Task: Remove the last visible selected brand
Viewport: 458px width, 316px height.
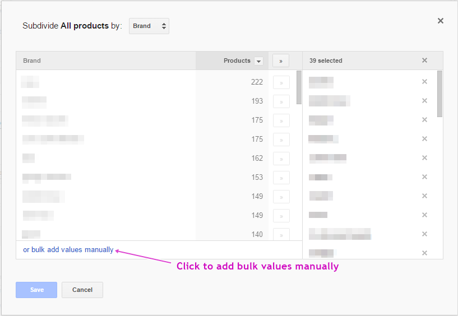Action: tap(424, 253)
